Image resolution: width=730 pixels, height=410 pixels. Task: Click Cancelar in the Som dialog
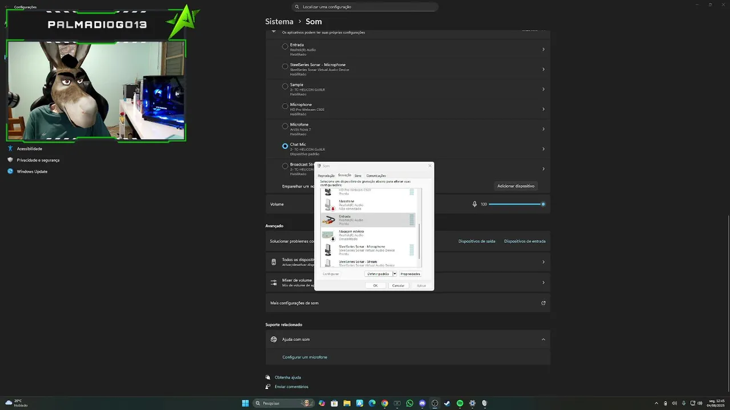(x=398, y=285)
